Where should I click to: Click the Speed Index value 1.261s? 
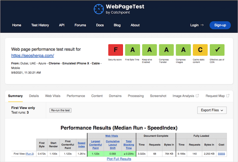[81, 154]
